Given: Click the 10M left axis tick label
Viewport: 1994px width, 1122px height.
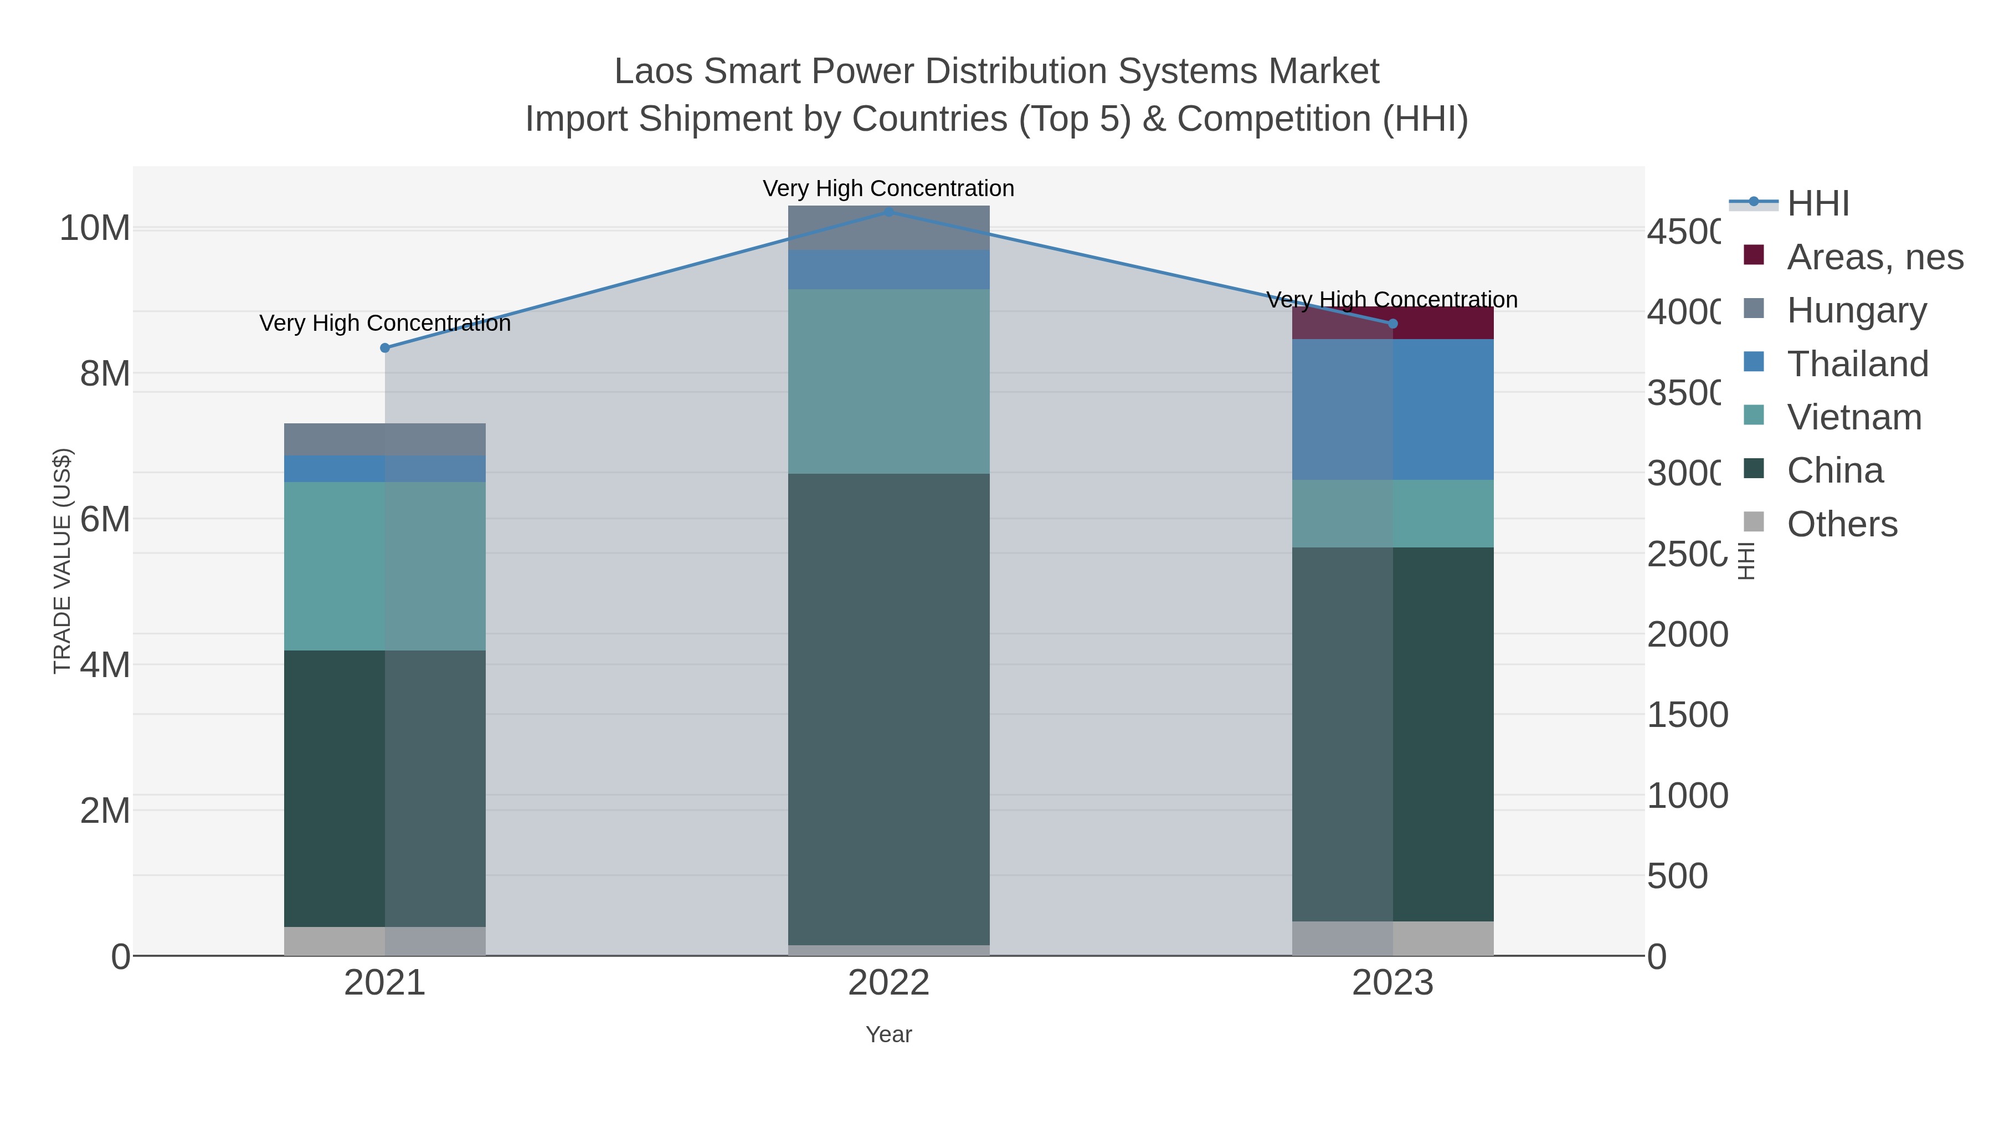Looking at the screenshot, I should (x=94, y=228).
